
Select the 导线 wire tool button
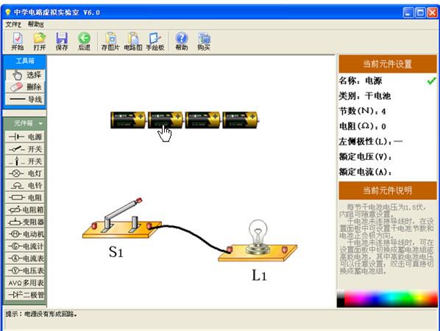coord(25,99)
